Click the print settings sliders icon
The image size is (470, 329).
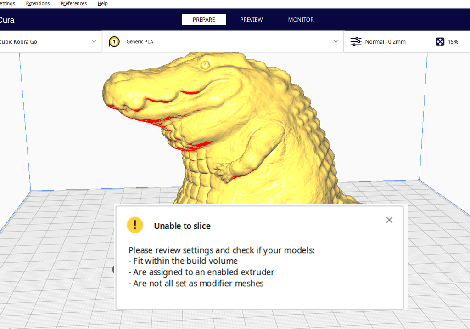(356, 41)
